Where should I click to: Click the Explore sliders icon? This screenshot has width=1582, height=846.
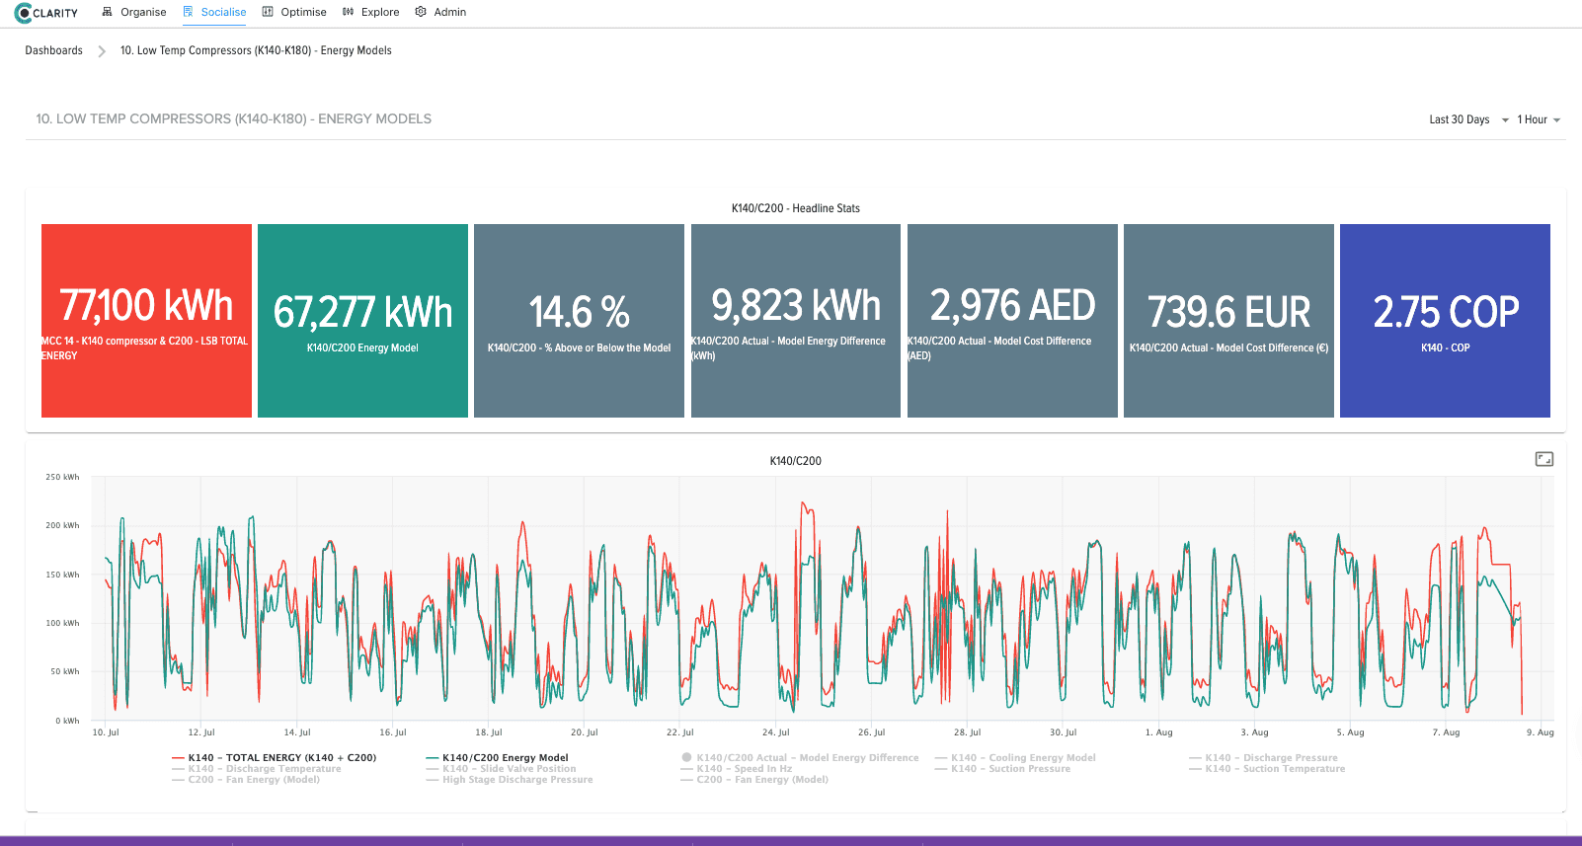tap(348, 12)
